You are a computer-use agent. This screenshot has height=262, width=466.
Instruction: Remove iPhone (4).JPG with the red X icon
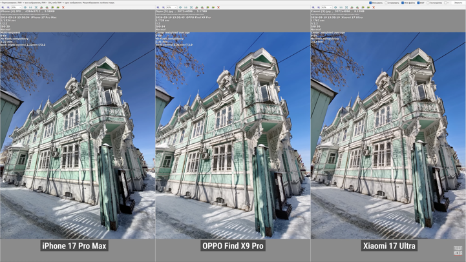click(63, 7)
